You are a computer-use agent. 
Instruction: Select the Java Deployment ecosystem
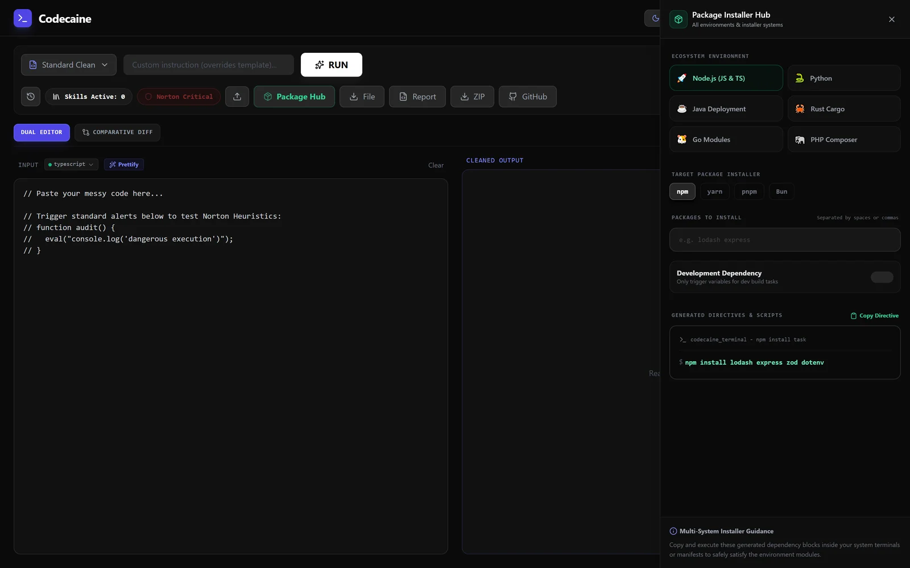tap(726, 108)
